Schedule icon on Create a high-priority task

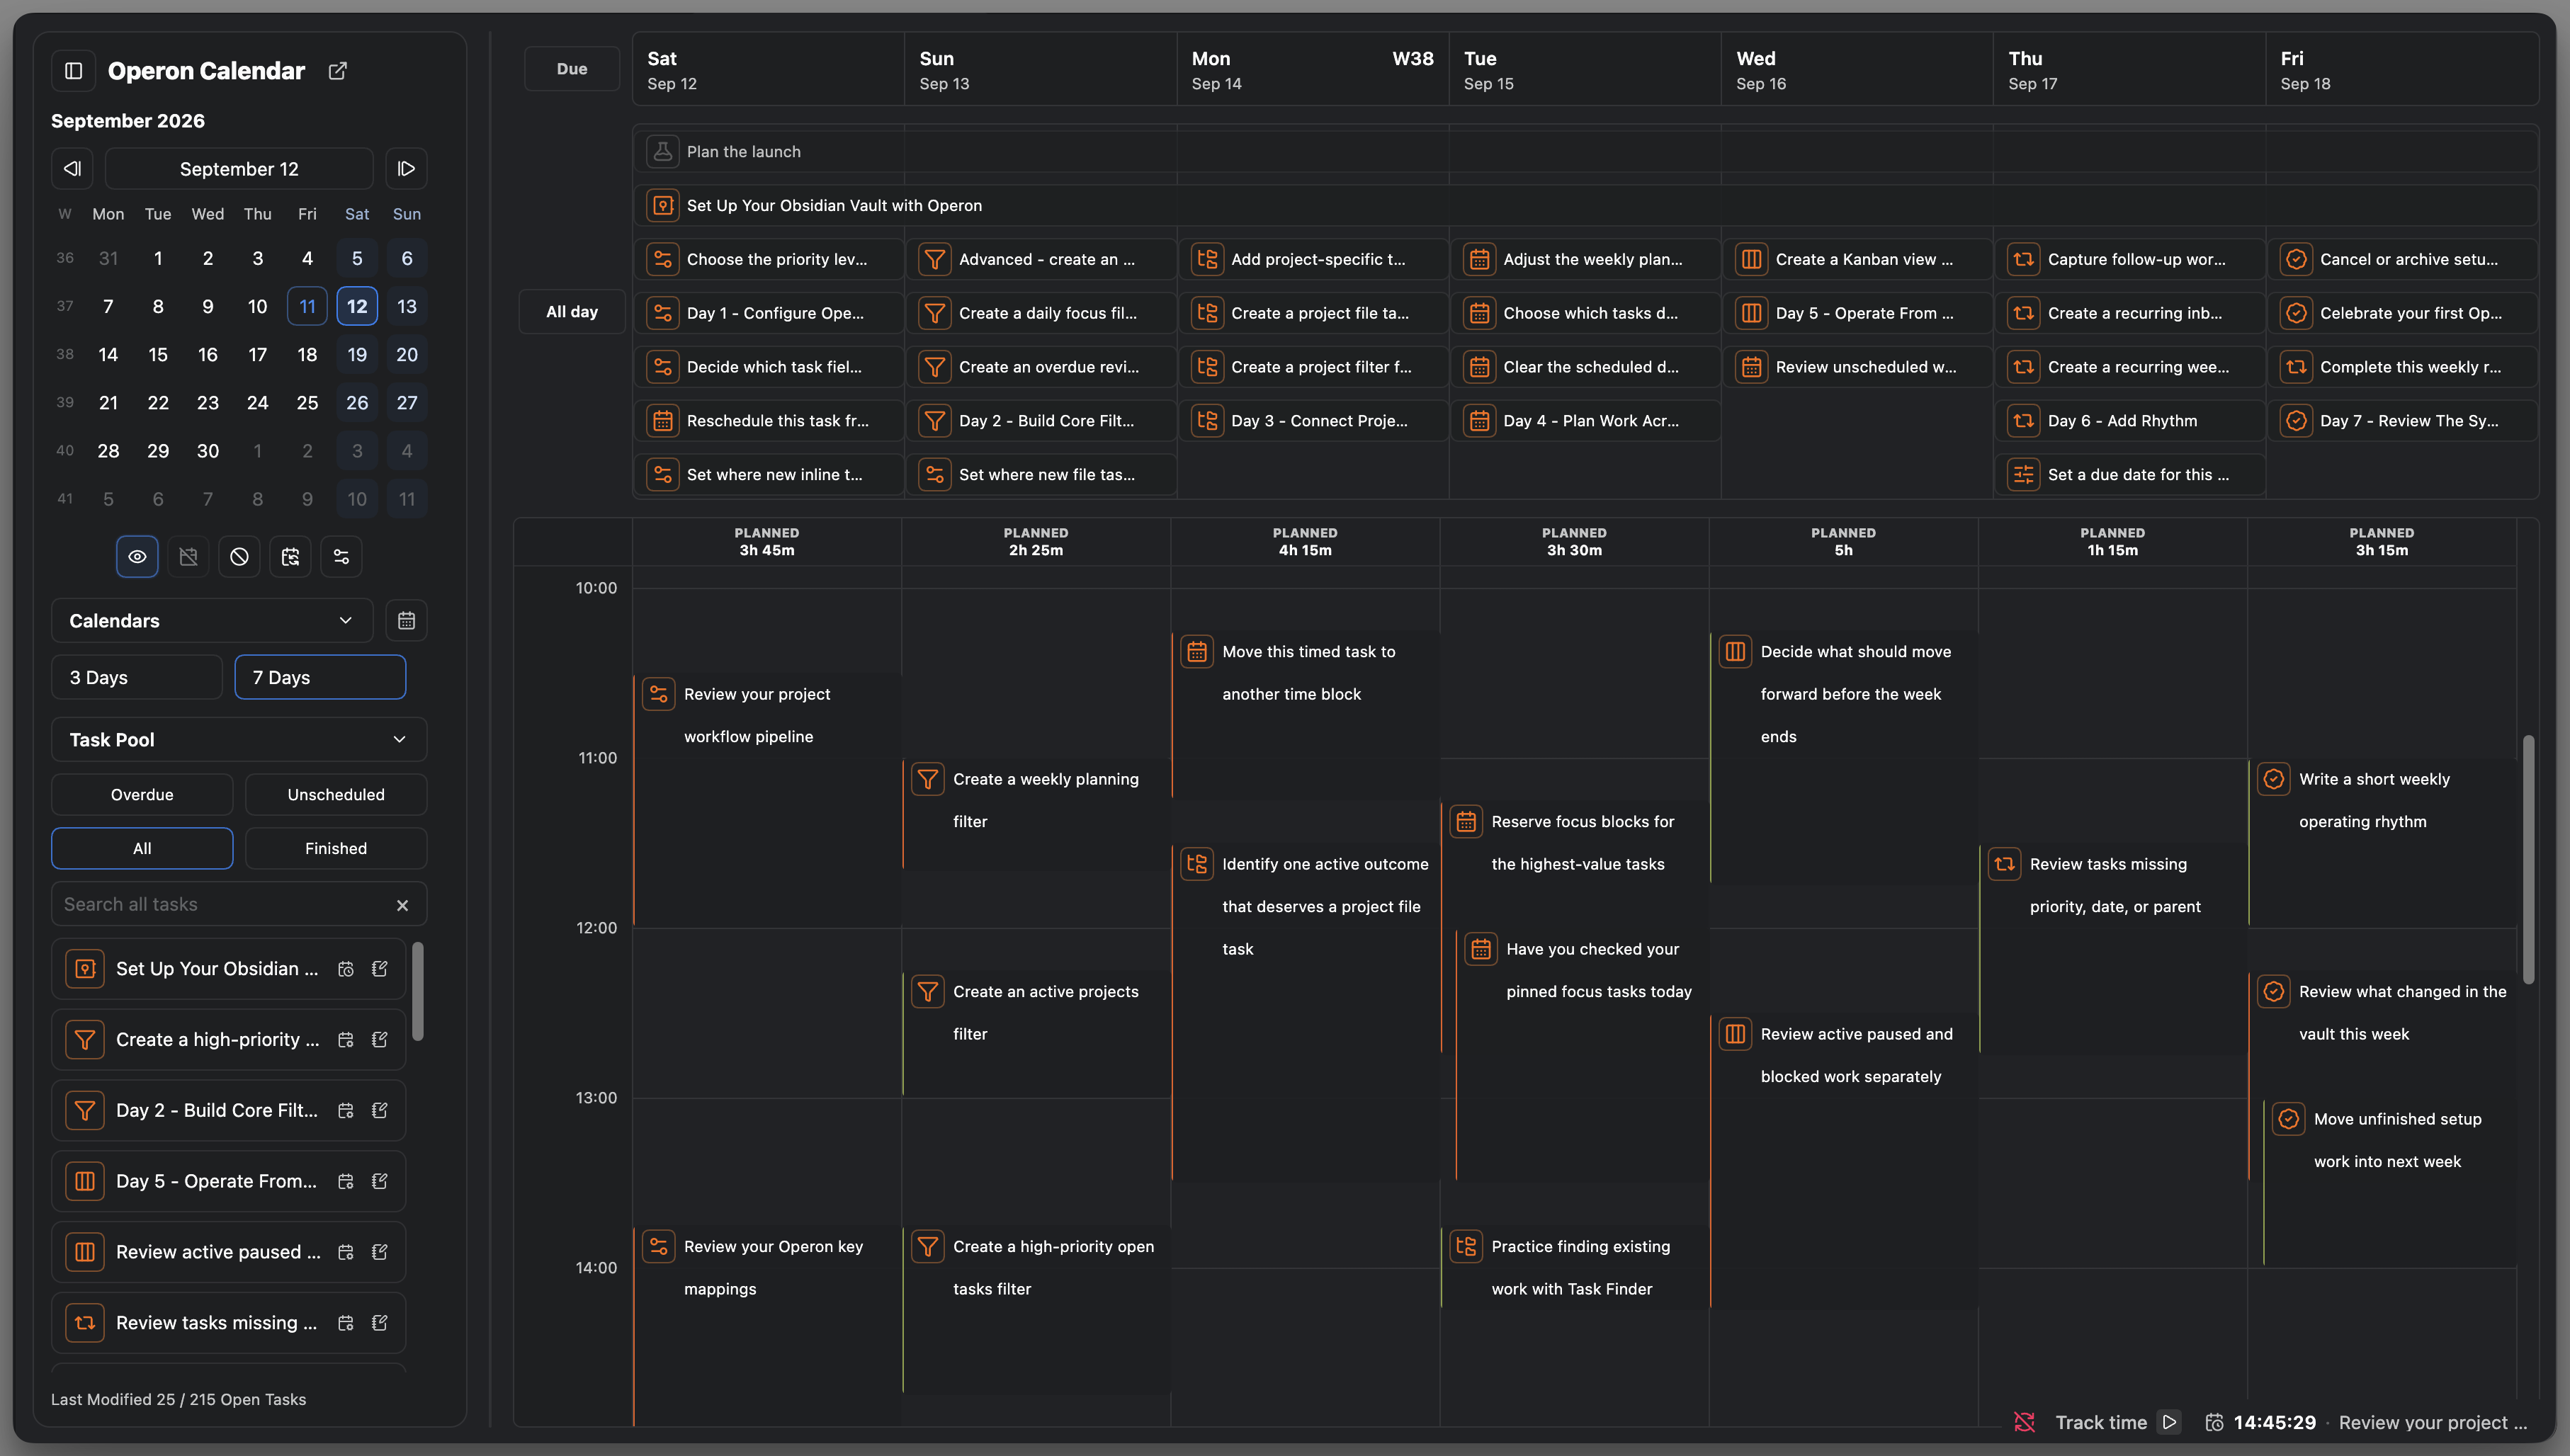click(x=346, y=1040)
